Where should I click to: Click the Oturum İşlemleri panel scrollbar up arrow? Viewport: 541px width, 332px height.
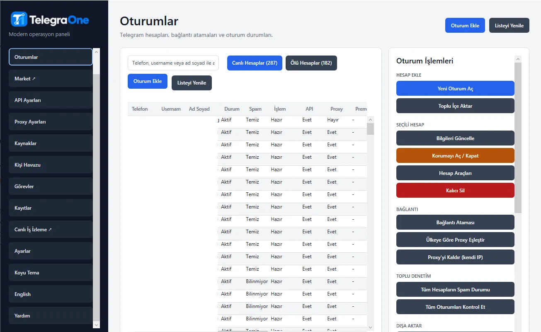pyautogui.click(x=518, y=59)
